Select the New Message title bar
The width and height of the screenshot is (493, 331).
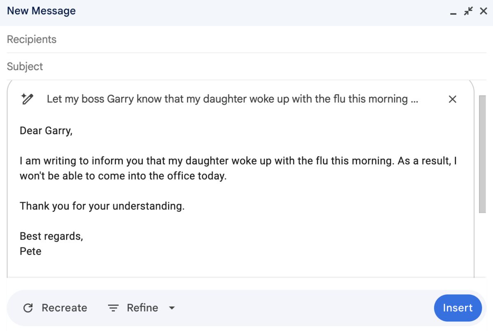coord(41,10)
